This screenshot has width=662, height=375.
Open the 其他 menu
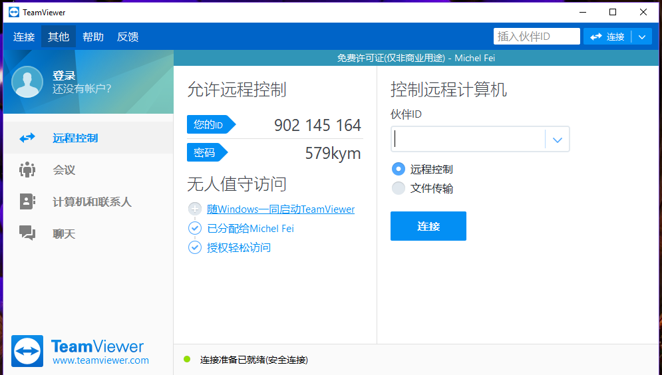coord(59,37)
